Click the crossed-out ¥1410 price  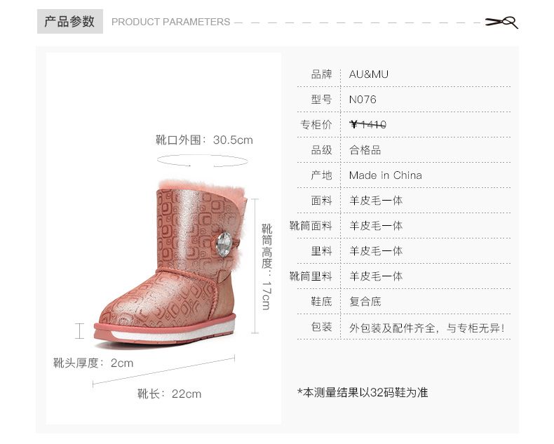367,124
